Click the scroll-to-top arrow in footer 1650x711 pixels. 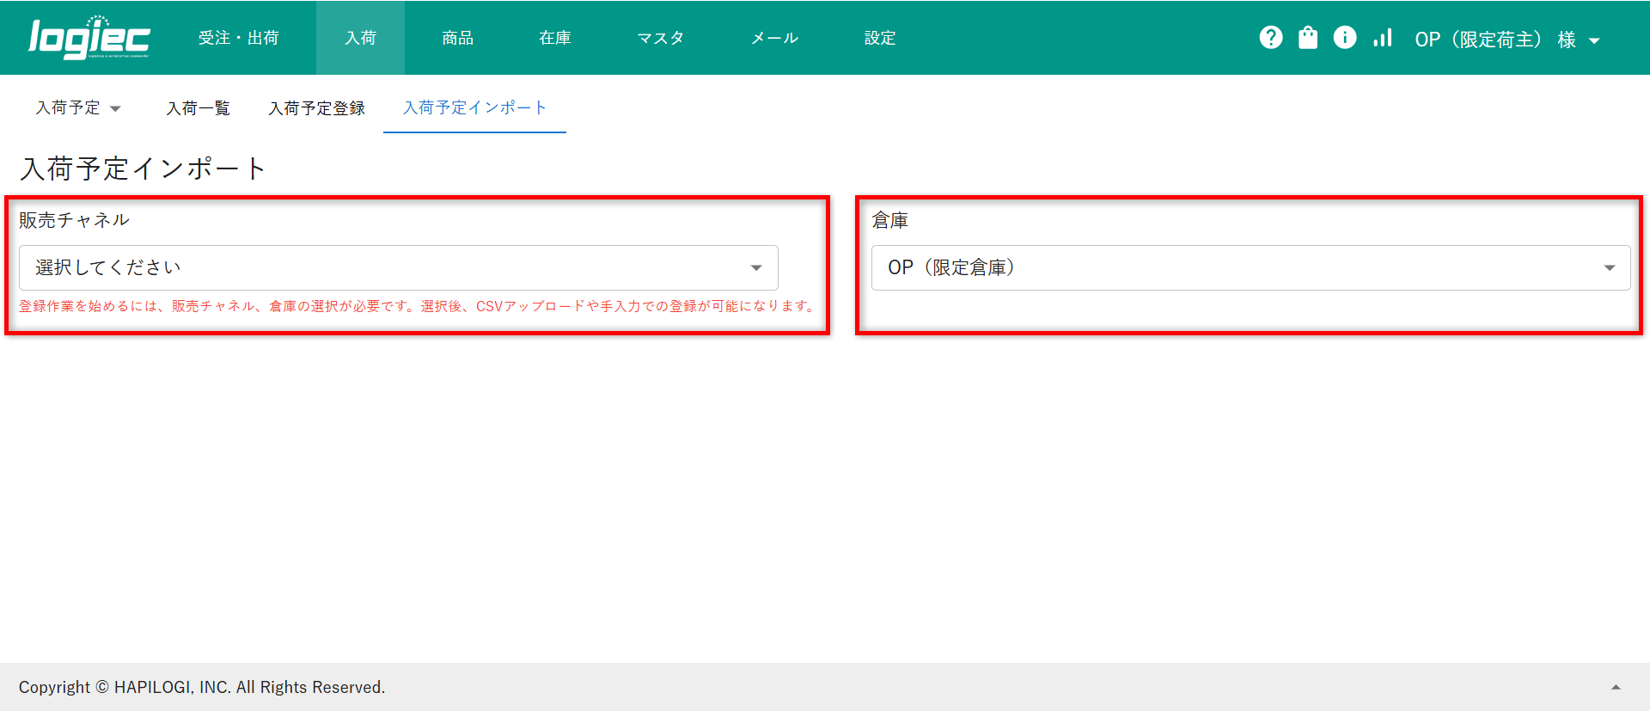[1615, 687]
